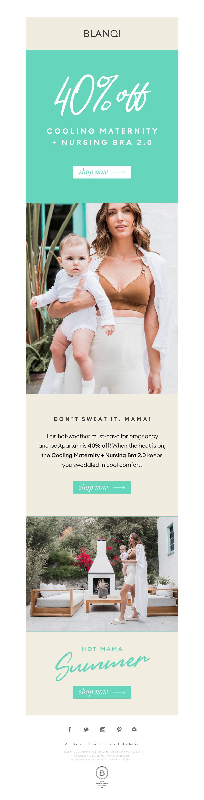The width and height of the screenshot is (204, 800).
Task: Open the Pinterest icon
Action: pos(119,729)
